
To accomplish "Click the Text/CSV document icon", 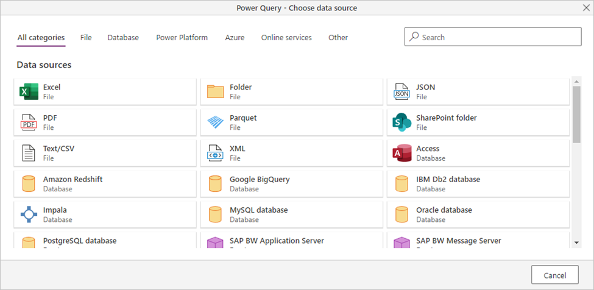I will point(27,153).
